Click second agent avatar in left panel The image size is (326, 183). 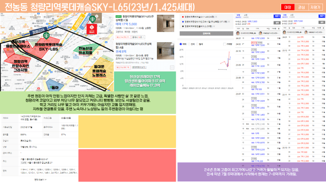(260, 33)
